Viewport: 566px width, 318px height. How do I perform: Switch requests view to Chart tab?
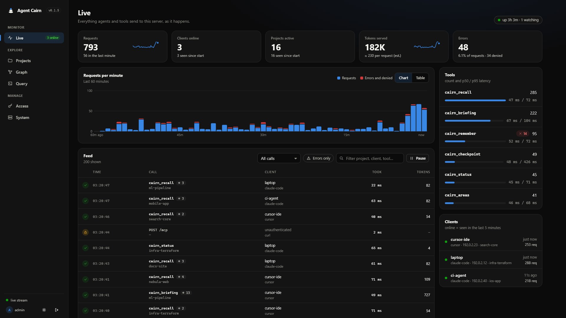(x=403, y=78)
